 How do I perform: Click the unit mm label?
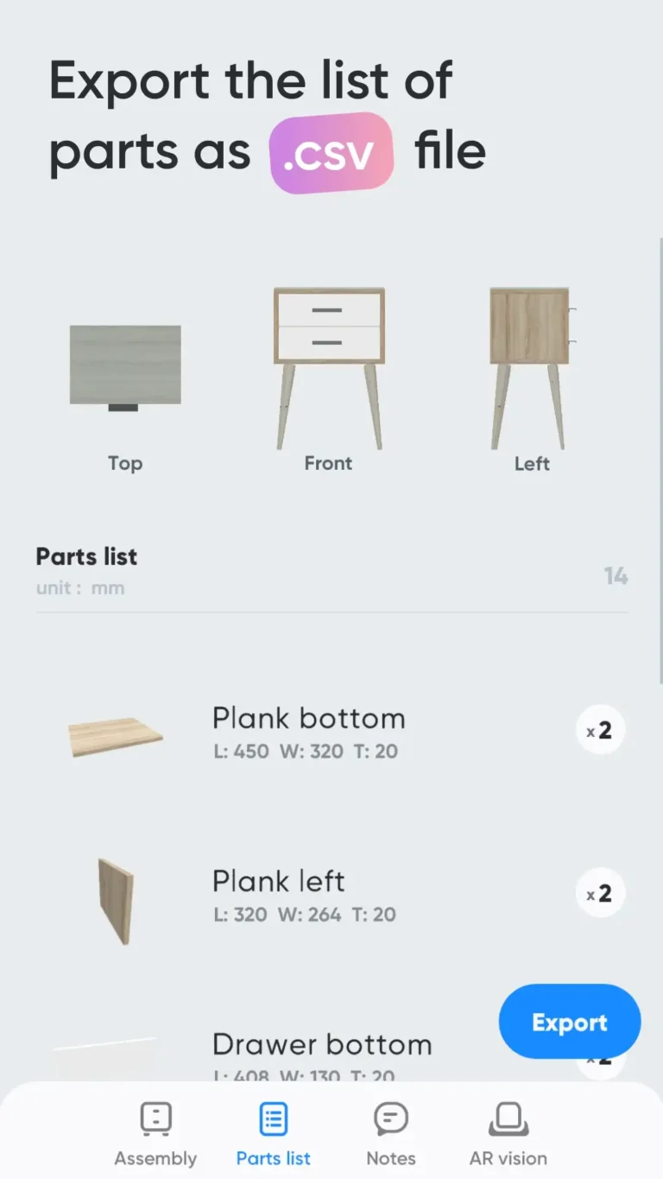point(80,588)
